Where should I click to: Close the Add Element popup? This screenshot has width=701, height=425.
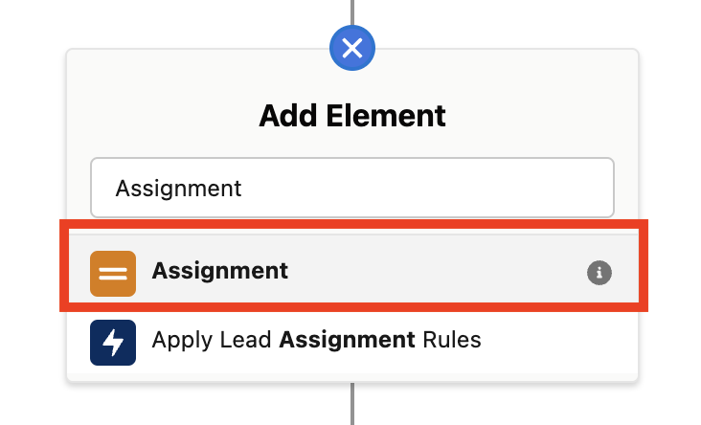pos(352,48)
